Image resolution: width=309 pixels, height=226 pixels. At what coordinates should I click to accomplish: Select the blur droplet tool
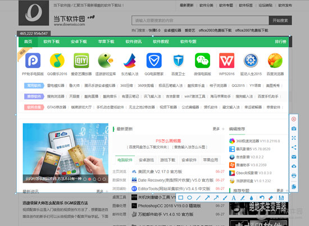(x=251, y=197)
